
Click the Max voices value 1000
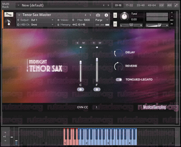[87, 20]
